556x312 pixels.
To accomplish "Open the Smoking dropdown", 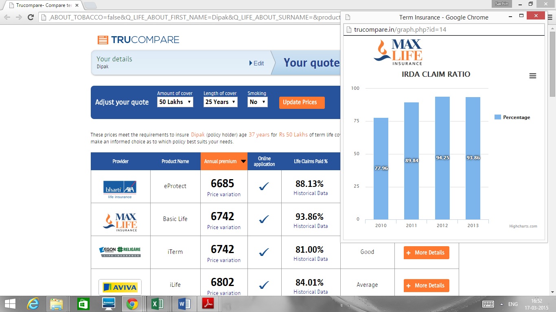I will 257,102.
